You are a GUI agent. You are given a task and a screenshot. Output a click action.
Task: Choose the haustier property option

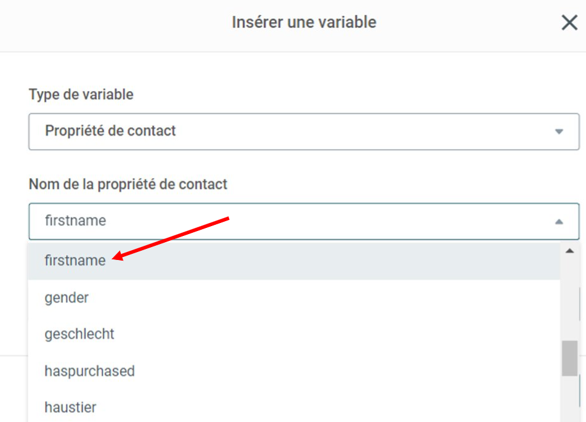click(x=294, y=407)
